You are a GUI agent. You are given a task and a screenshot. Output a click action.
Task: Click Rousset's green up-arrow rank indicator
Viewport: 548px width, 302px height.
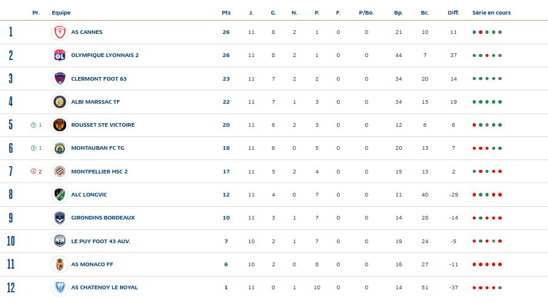point(33,125)
